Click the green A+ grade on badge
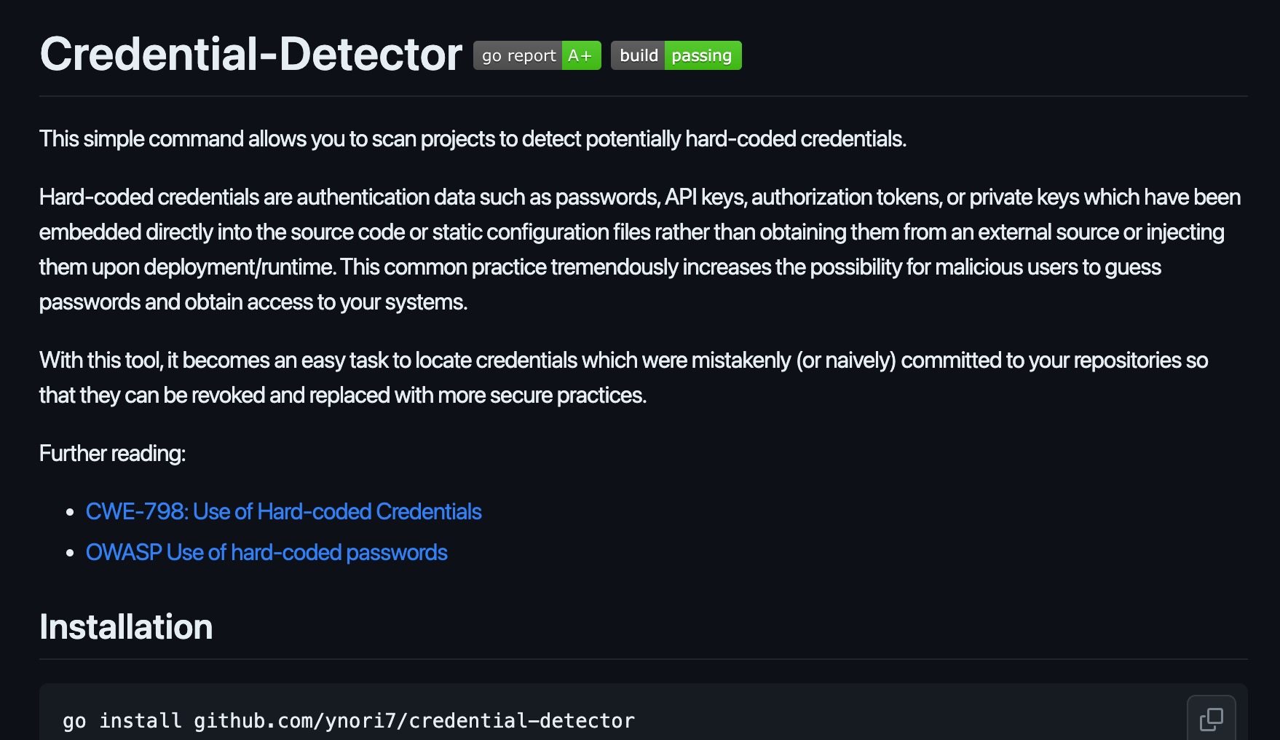Screen dimensions: 1280x740 (581, 55)
